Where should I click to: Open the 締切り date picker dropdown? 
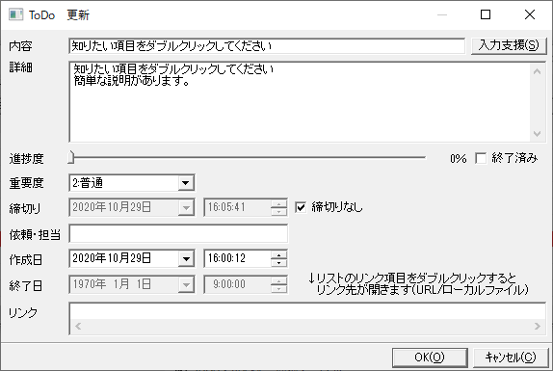tap(186, 207)
